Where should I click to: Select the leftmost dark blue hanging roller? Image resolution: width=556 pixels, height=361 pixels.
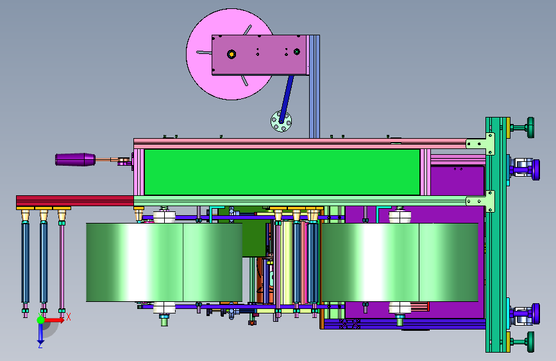[25, 262]
